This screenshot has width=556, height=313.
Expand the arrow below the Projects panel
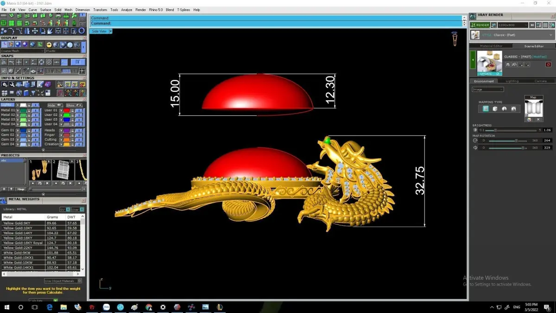(x=44, y=195)
